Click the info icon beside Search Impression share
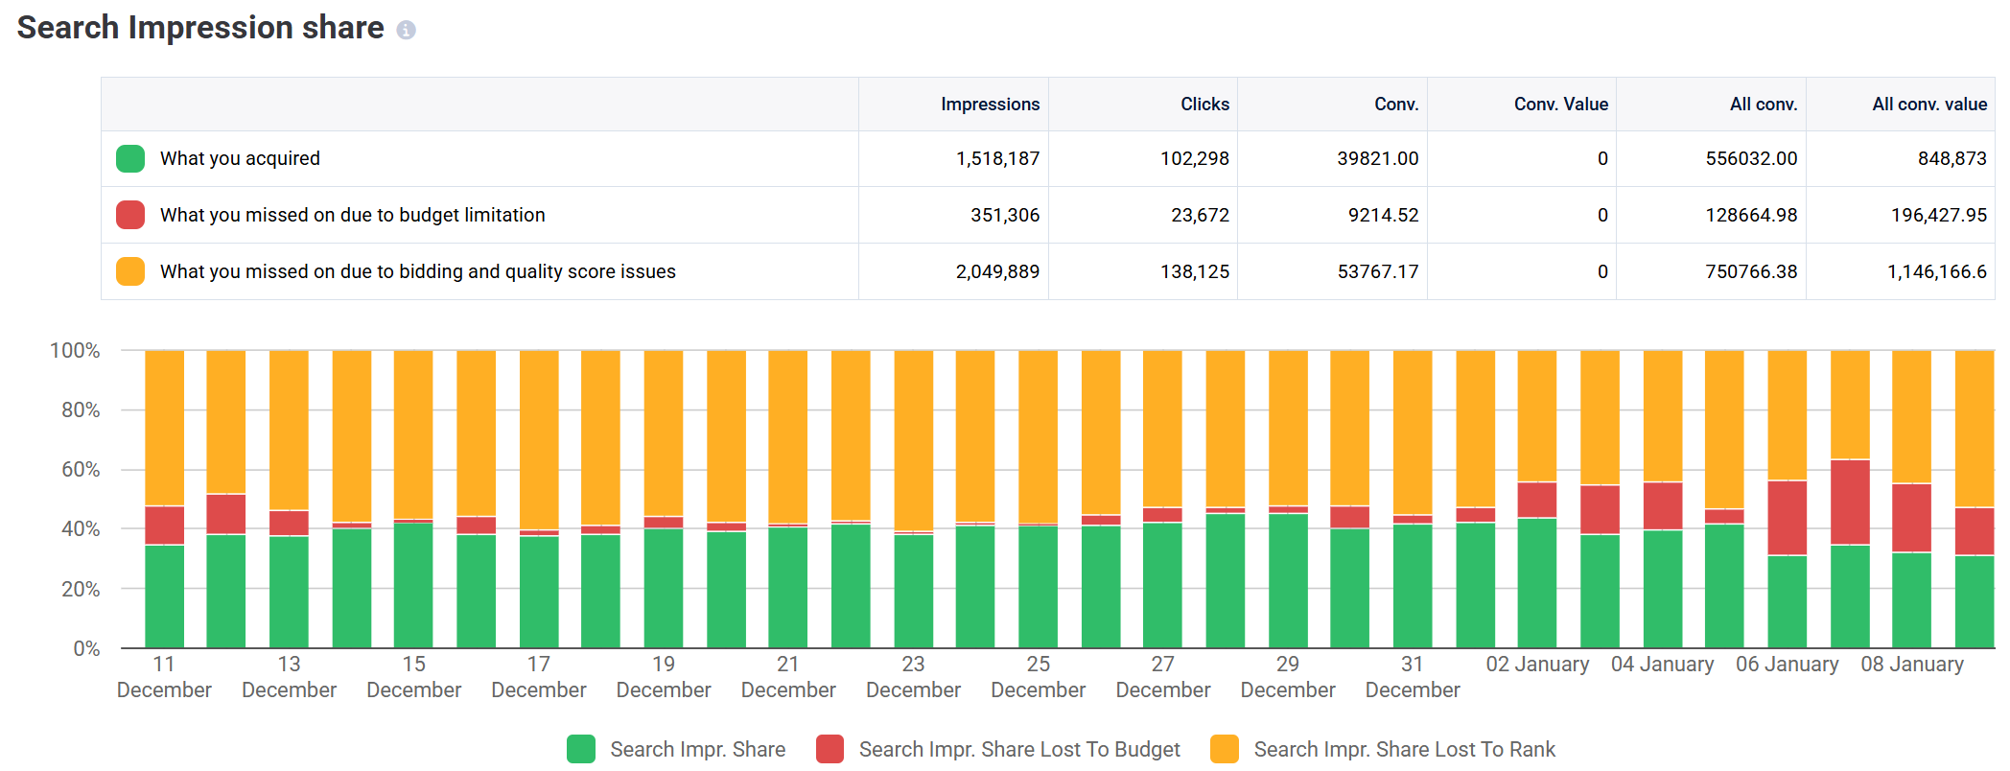Image resolution: width=2010 pixels, height=771 pixels. pos(406,31)
